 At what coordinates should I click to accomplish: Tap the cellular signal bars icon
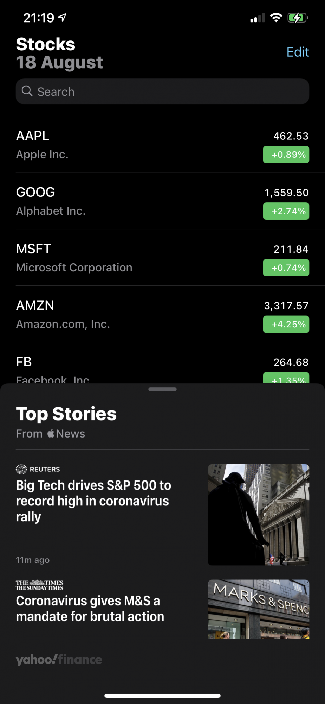pos(258,18)
